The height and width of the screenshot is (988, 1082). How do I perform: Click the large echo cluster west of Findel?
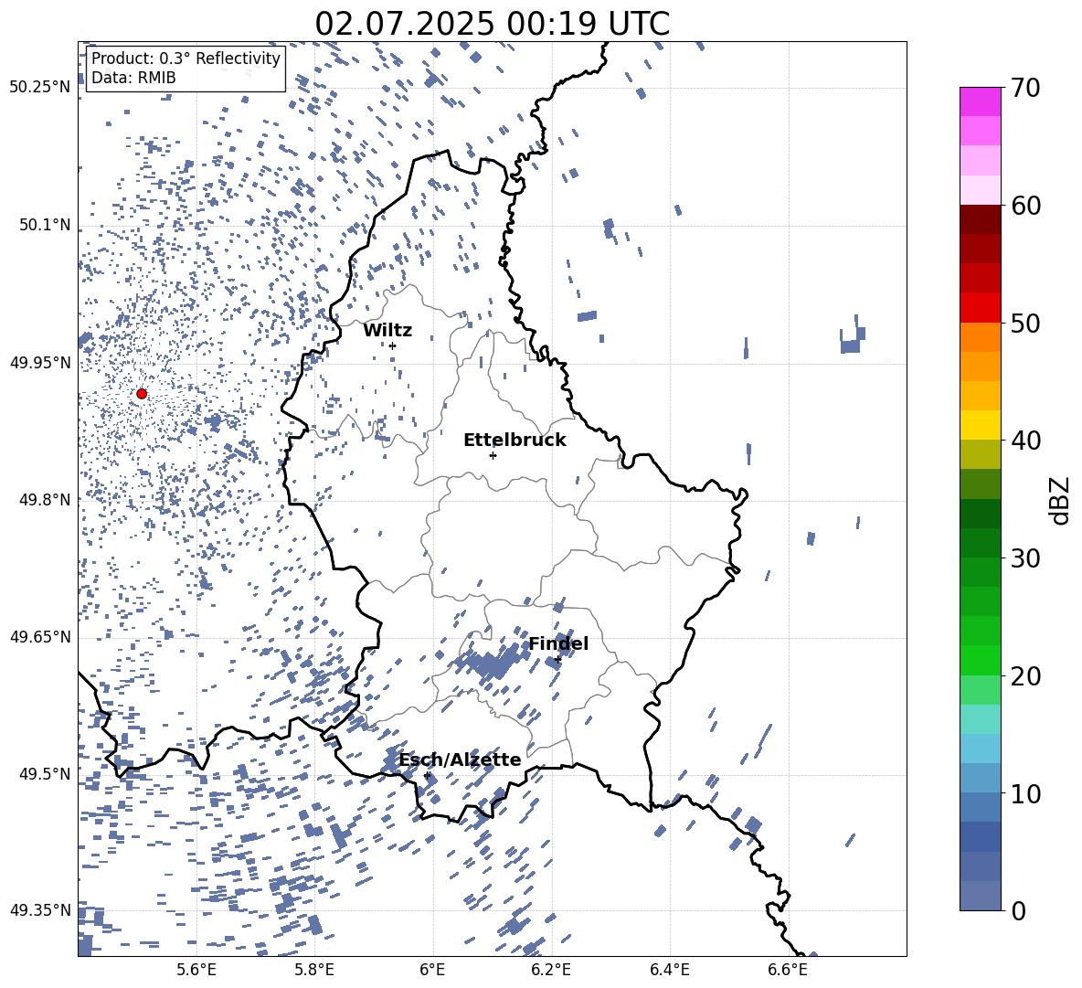click(492, 664)
